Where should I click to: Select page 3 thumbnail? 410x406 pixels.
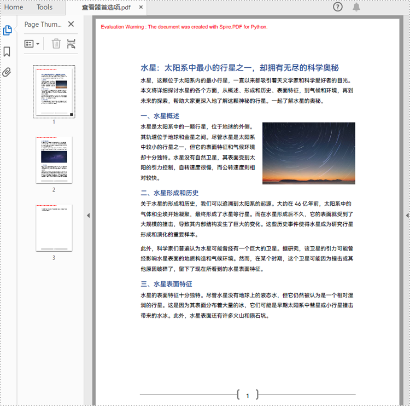pyautogui.click(x=54, y=228)
